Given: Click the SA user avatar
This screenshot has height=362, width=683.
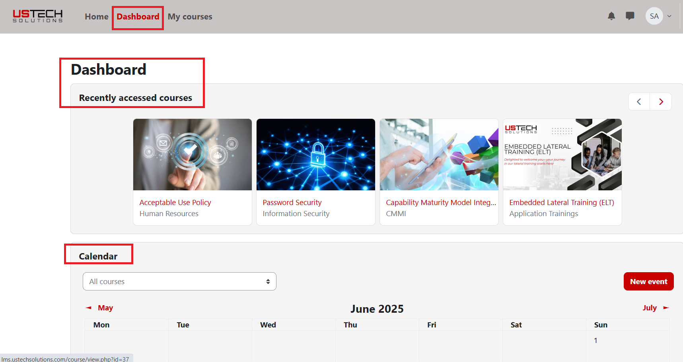Looking at the screenshot, I should pyautogui.click(x=654, y=16).
